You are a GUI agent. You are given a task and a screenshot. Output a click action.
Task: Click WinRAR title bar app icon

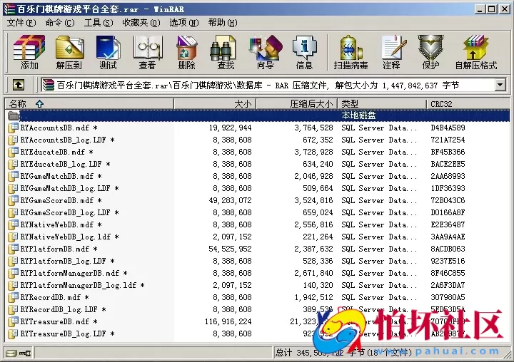[9, 9]
